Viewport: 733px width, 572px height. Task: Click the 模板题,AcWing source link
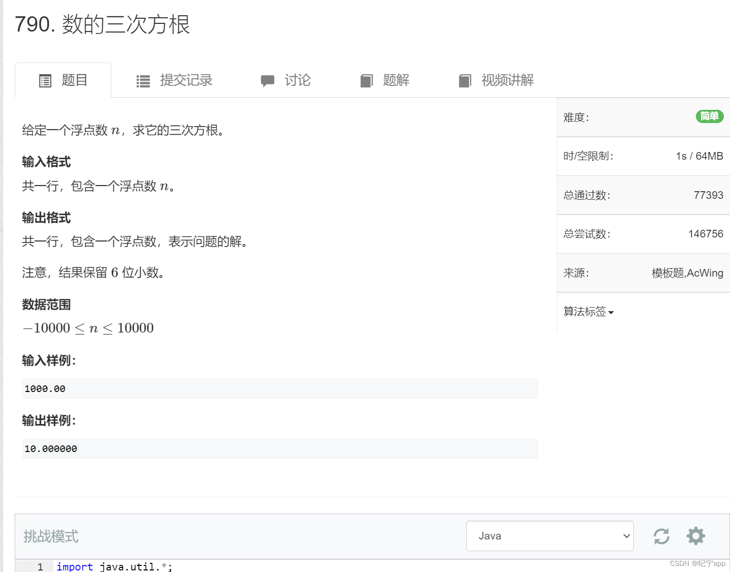687,273
